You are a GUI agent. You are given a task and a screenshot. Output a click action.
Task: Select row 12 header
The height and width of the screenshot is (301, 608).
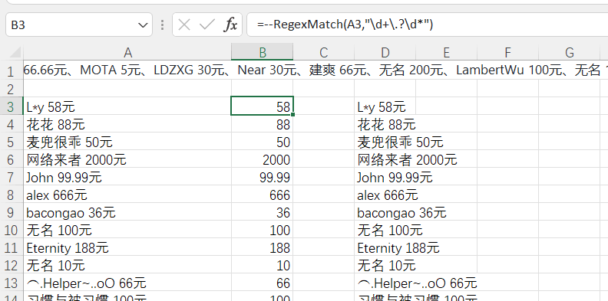pyautogui.click(x=11, y=265)
